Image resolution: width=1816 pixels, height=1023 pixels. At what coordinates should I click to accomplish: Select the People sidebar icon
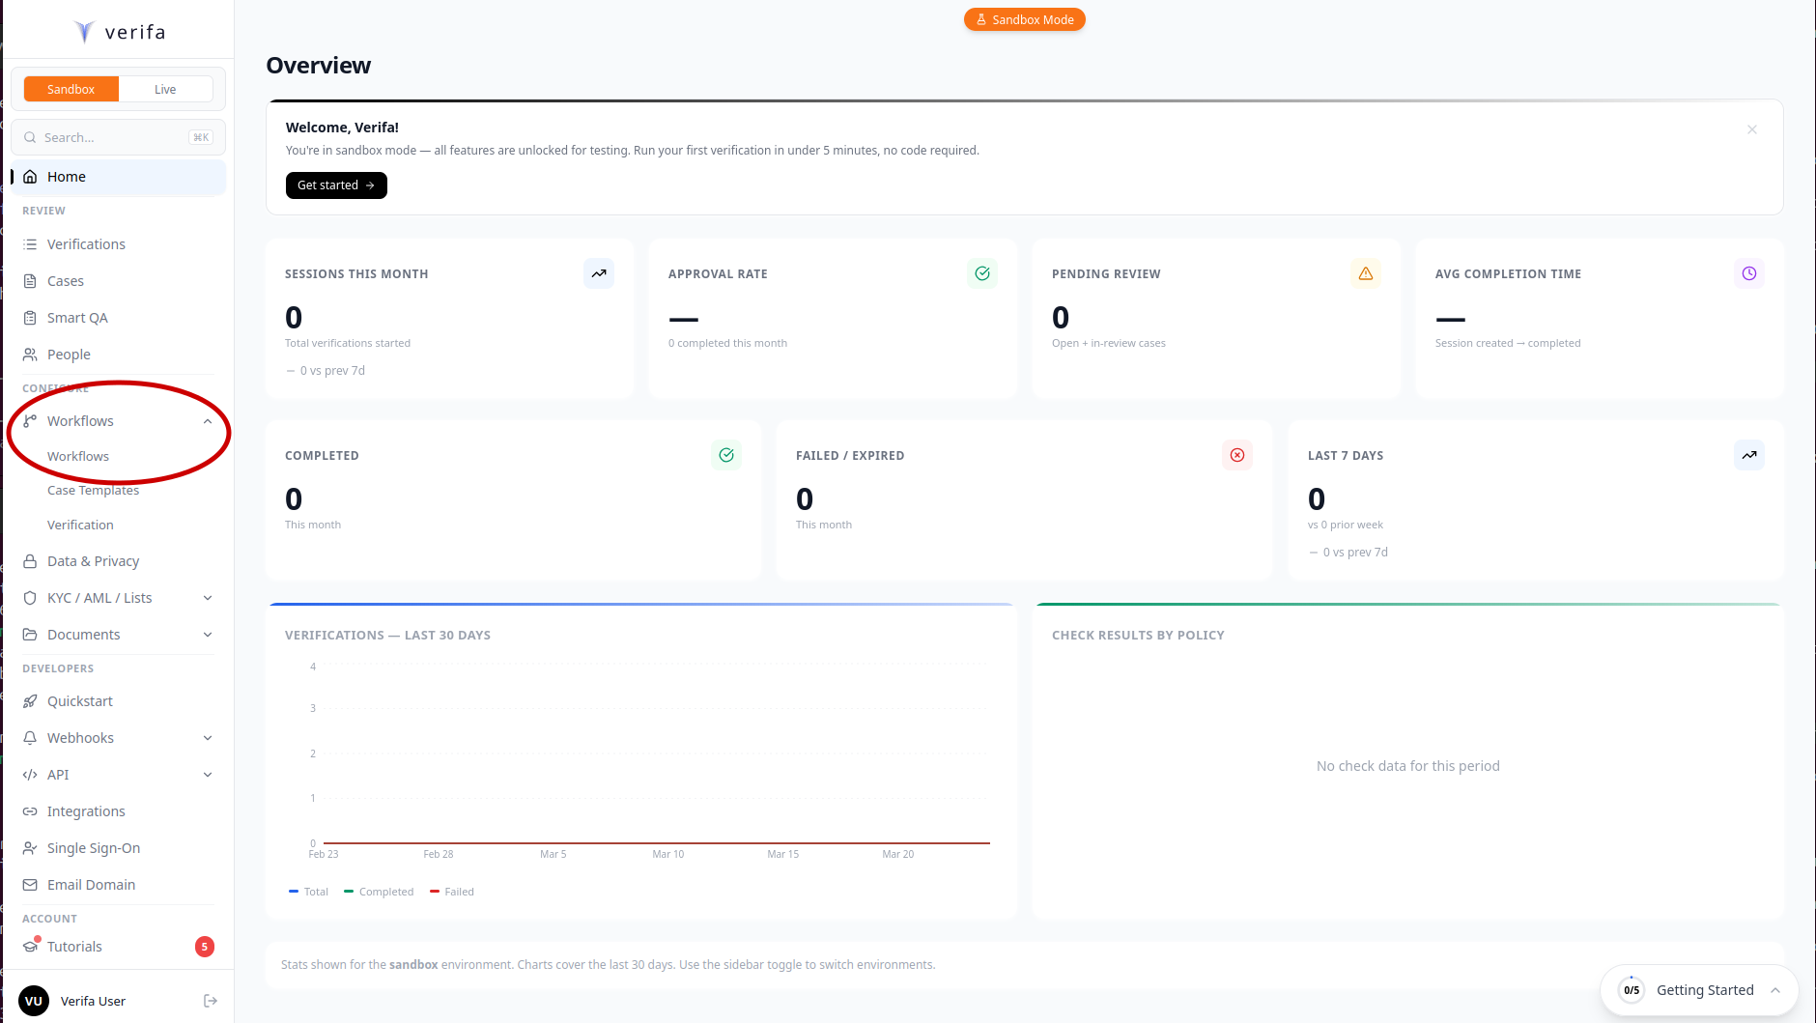tap(32, 354)
